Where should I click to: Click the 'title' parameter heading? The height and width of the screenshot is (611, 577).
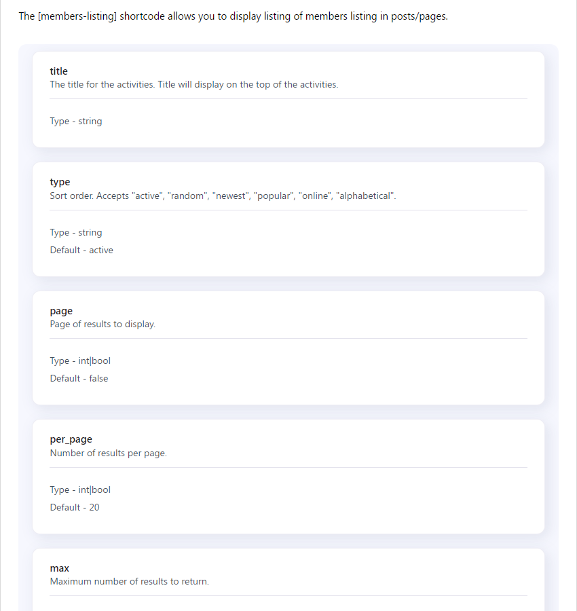coord(59,71)
